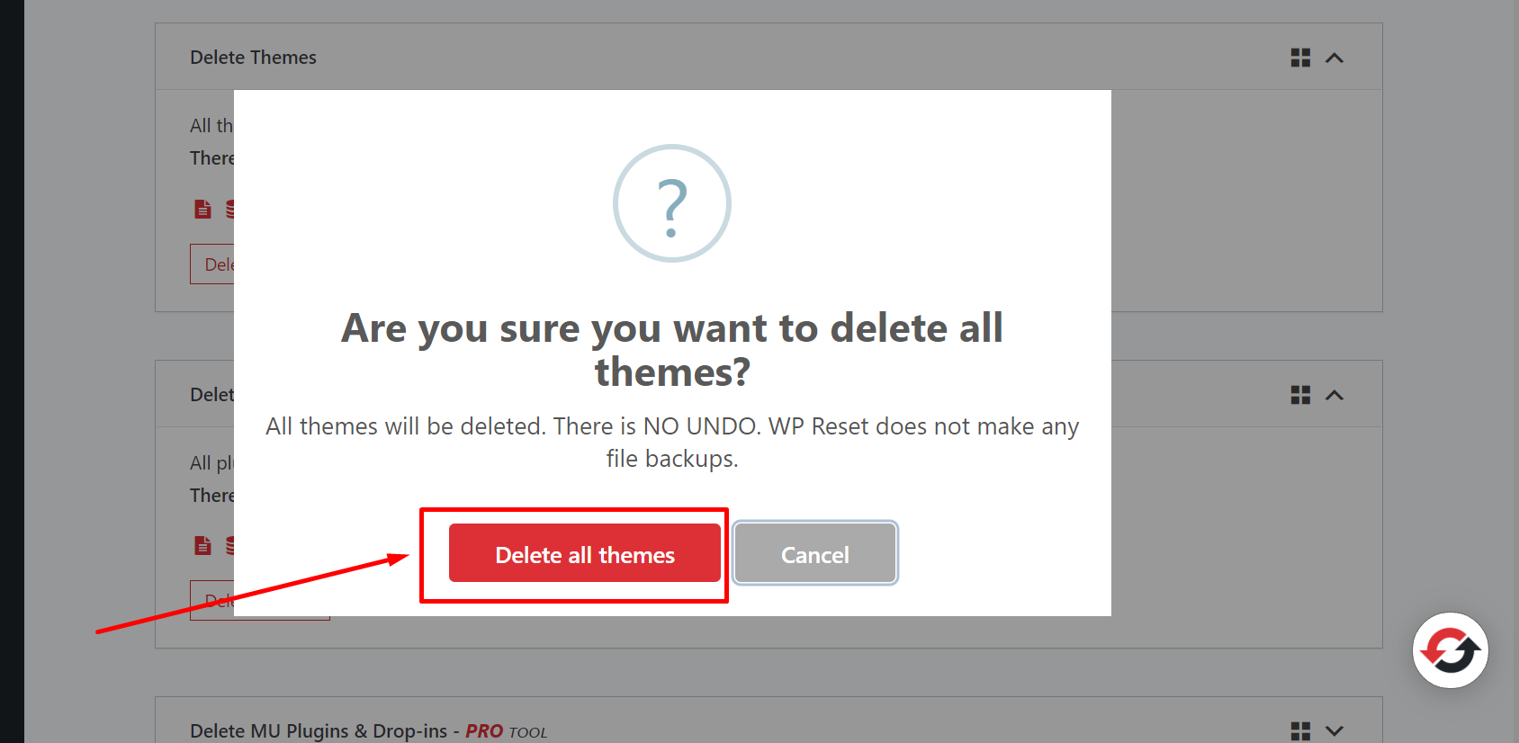Select the Delete MU Plugins & Drop-ins header
The height and width of the screenshot is (743, 1519).
[x=317, y=730]
